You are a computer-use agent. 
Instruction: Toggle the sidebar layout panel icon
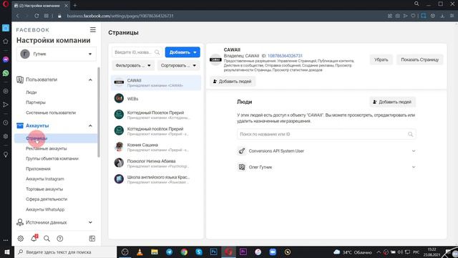92,239
